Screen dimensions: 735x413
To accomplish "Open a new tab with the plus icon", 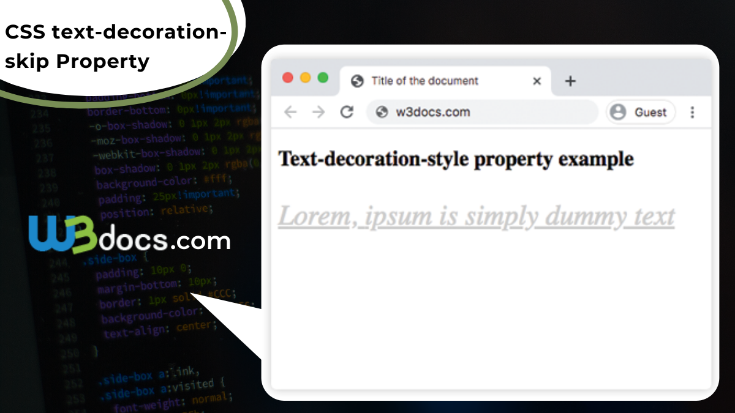I will [x=570, y=81].
